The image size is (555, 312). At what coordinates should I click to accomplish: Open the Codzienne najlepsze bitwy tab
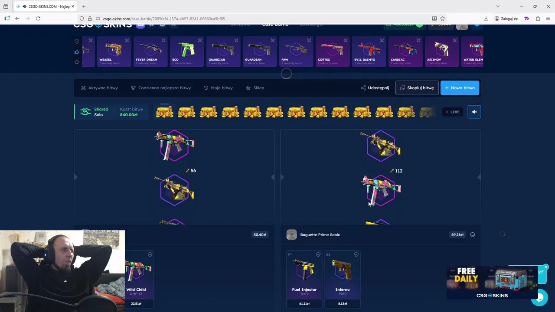click(x=160, y=88)
